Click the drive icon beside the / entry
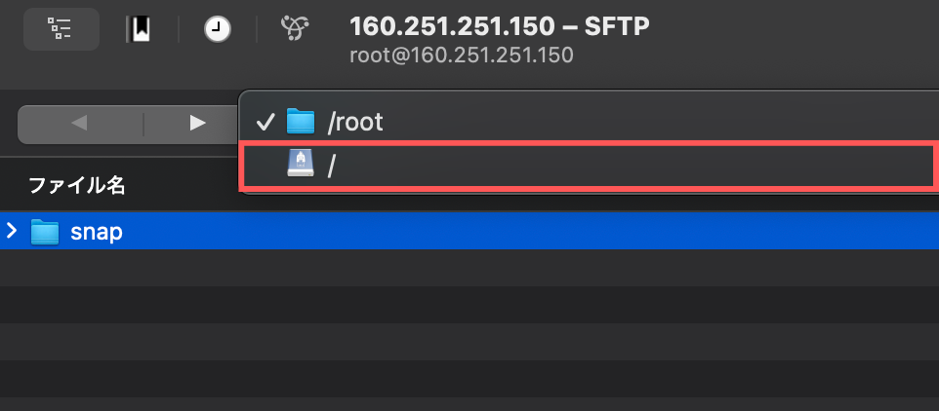939x411 pixels. tap(301, 166)
